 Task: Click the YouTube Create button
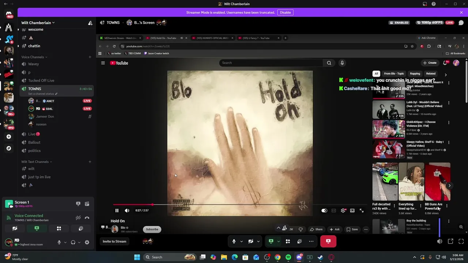click(x=430, y=63)
